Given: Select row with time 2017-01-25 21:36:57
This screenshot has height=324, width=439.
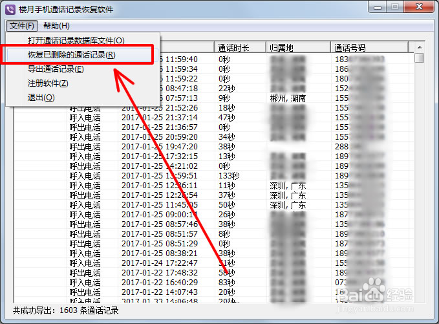Looking at the screenshot, I should click(x=214, y=127).
